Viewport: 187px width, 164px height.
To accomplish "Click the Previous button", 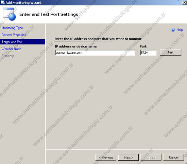I will (x=106, y=158).
